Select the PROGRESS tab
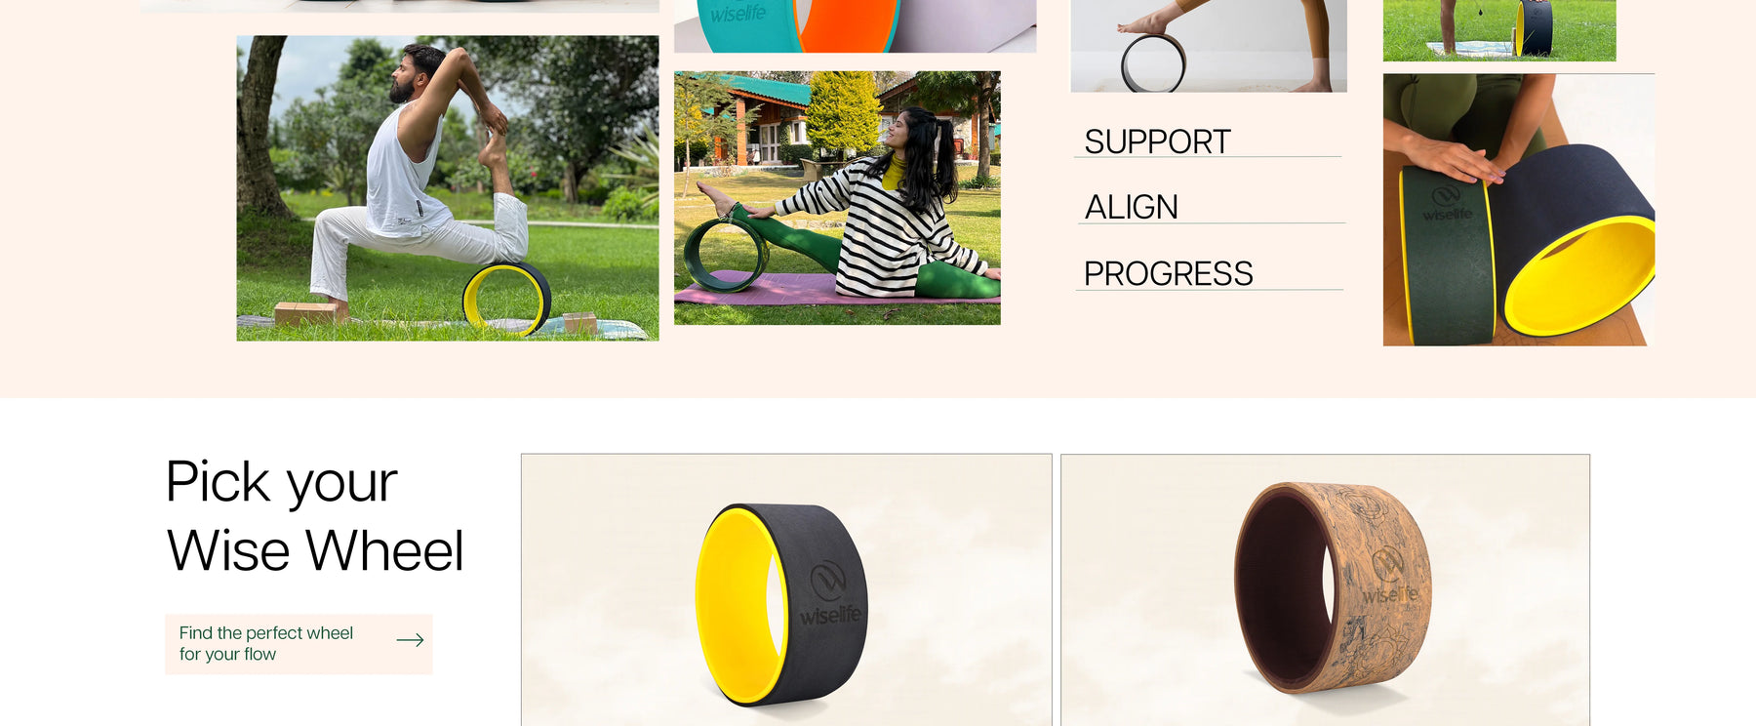Screen dimensions: 1756x726 (x=1168, y=273)
